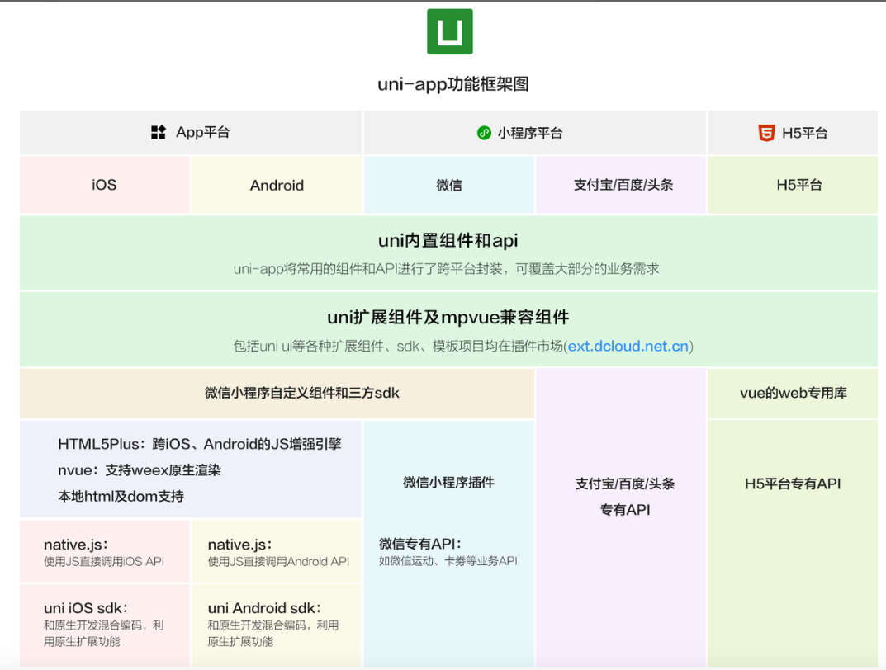Click the H5平台 header tab
Image resolution: width=886 pixels, height=670 pixels.
pyautogui.click(x=792, y=132)
